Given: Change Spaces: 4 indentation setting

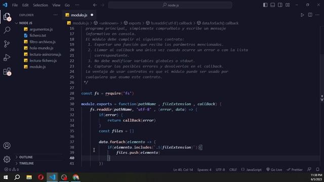Looking at the screenshot, I should coord(204,170).
